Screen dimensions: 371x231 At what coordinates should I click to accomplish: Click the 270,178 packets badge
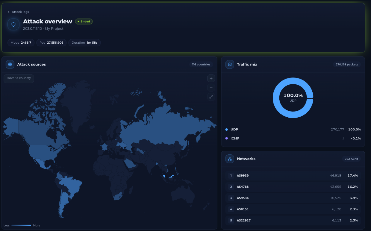pyautogui.click(x=347, y=64)
